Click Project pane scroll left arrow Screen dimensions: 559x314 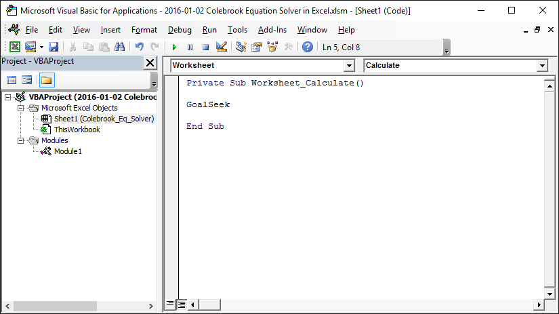[x=7, y=306]
